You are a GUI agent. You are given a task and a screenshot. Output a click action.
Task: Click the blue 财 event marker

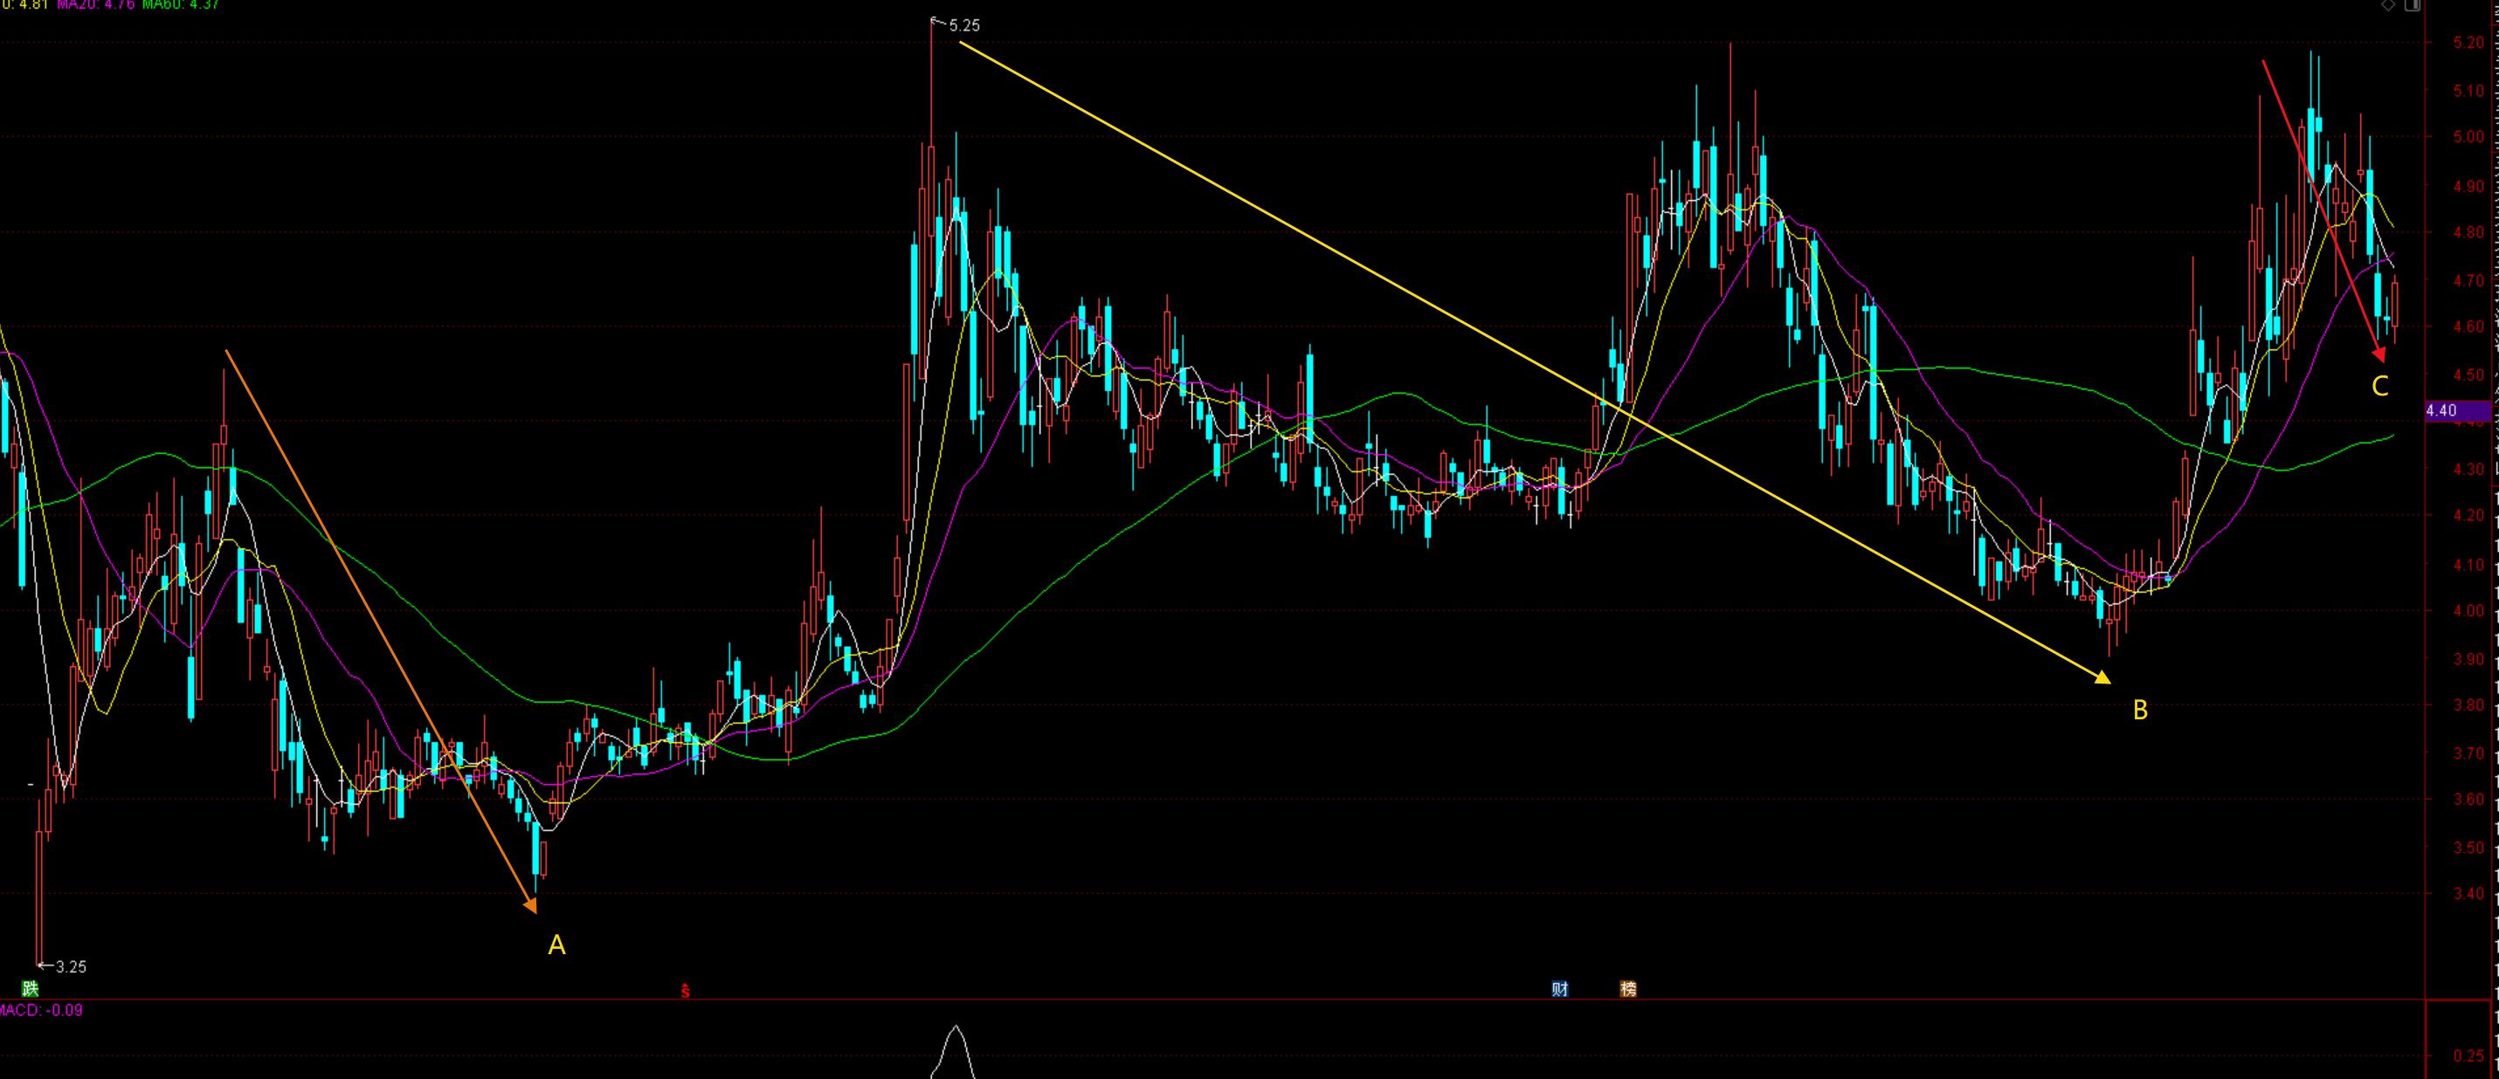1559,989
